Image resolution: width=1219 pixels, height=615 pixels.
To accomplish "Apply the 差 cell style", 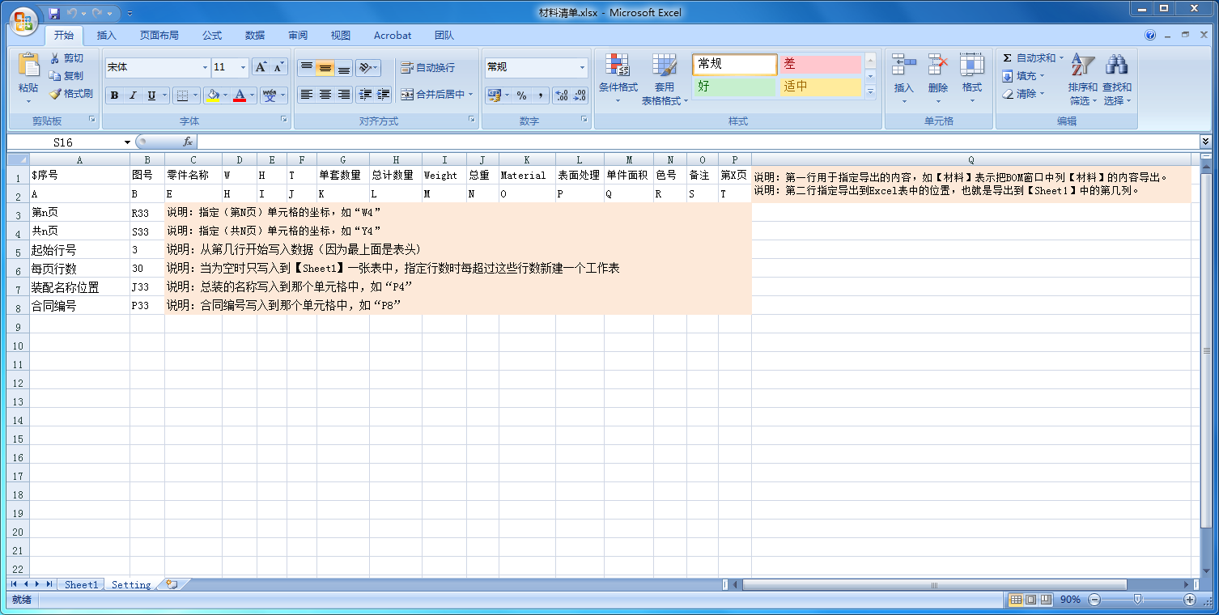I will (x=820, y=65).
